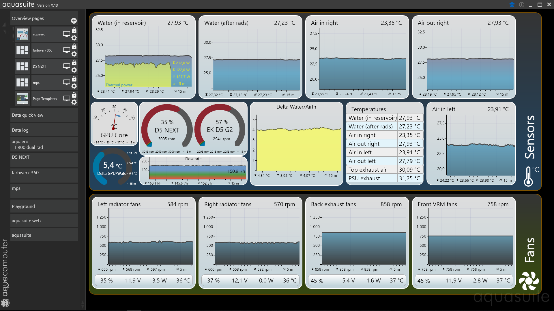Toggle lock on mps overview page
Image resolution: width=554 pixels, height=311 pixels.
click(x=74, y=79)
